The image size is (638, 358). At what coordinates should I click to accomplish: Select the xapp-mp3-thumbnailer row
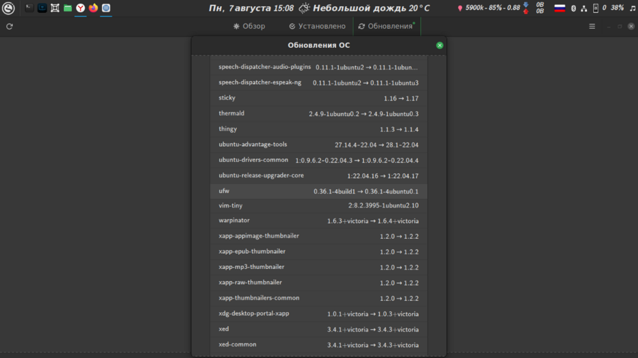point(318,267)
